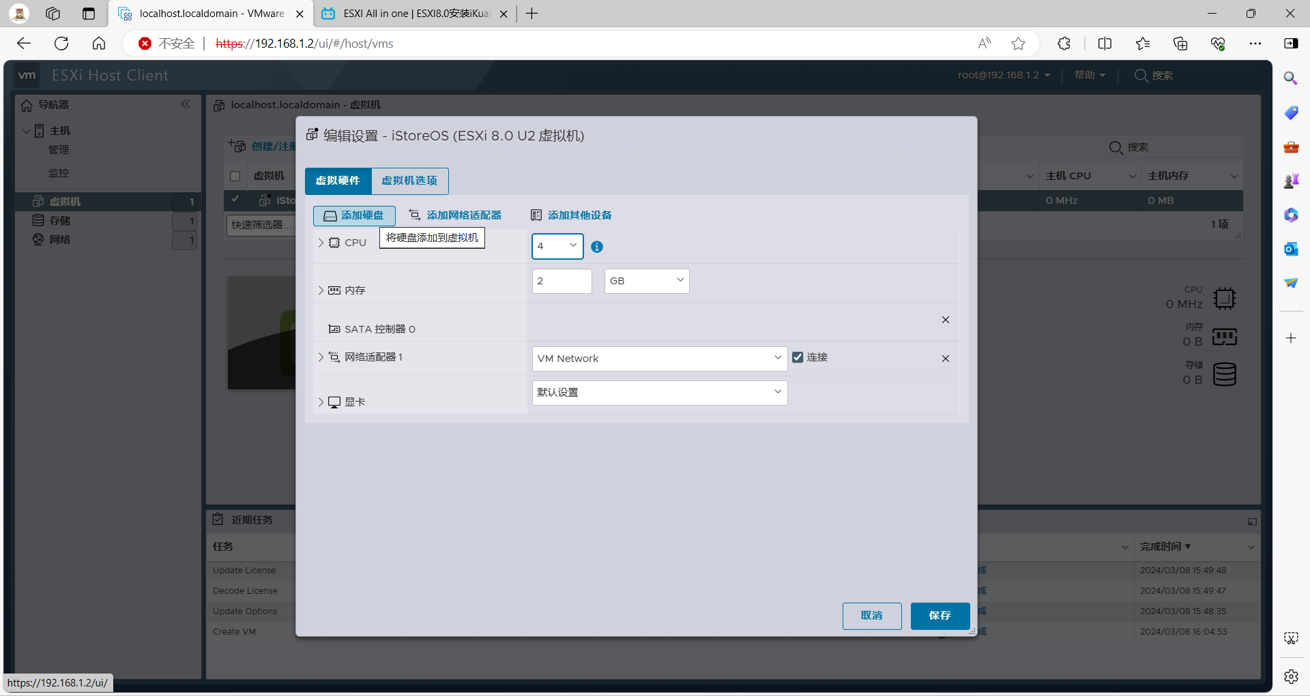Remove SATA controller 0 with X icon
This screenshot has width=1310, height=696.
(x=945, y=320)
